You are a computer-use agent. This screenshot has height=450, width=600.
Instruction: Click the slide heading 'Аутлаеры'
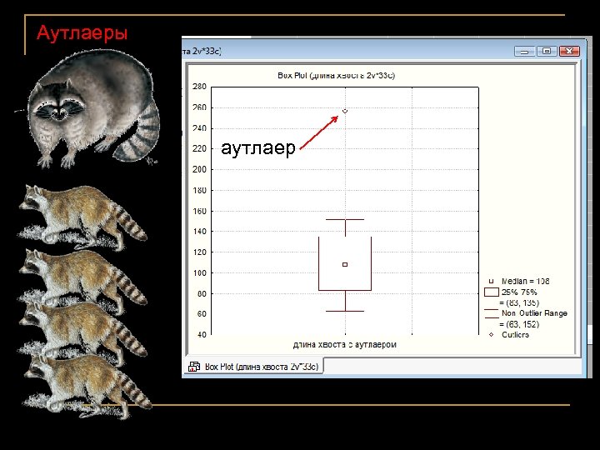click(x=82, y=32)
